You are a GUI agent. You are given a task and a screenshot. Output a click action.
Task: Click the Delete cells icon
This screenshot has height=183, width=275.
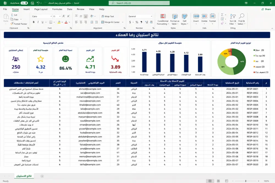204,16
